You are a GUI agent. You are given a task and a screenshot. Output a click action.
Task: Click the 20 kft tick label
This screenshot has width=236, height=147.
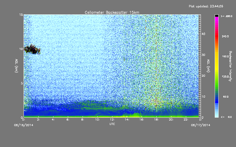pyautogui.click(x=203, y=76)
